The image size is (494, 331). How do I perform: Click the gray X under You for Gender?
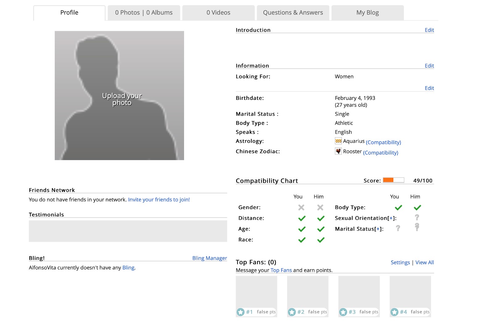(x=301, y=208)
